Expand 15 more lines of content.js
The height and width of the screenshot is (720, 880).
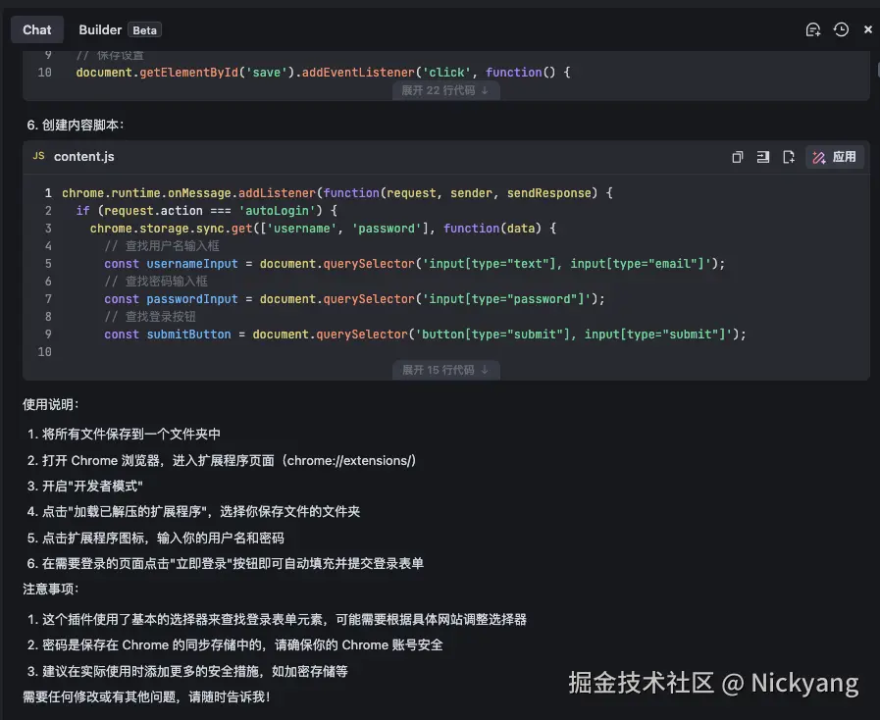(445, 370)
